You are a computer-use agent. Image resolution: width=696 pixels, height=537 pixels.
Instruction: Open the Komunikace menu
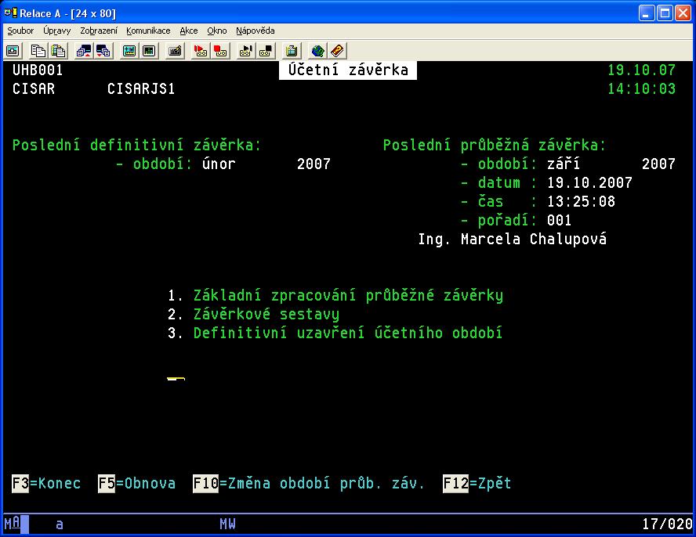click(148, 31)
